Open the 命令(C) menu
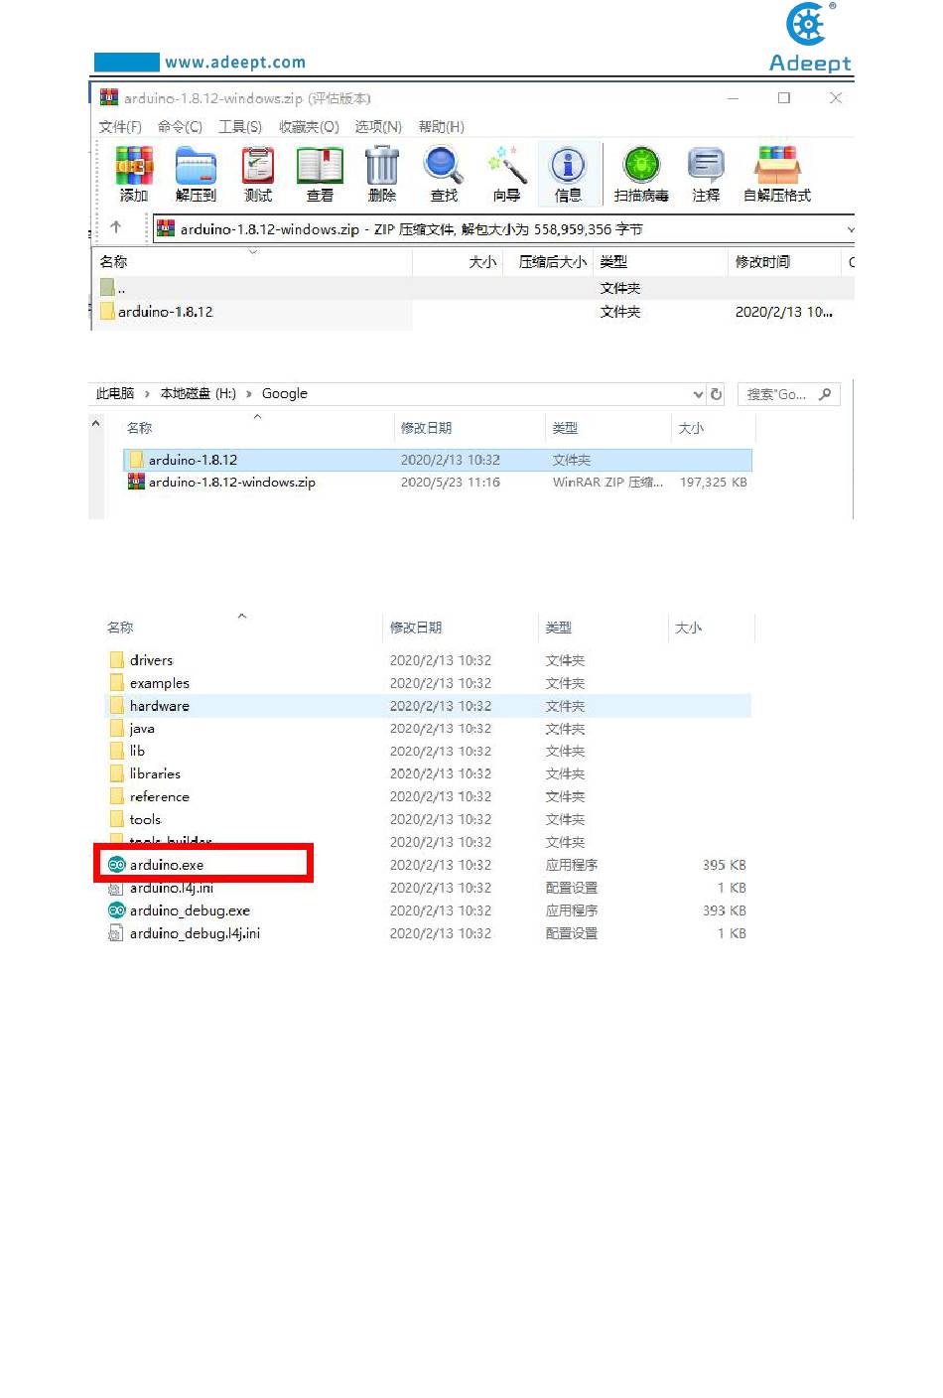943x1398 pixels. (180, 127)
